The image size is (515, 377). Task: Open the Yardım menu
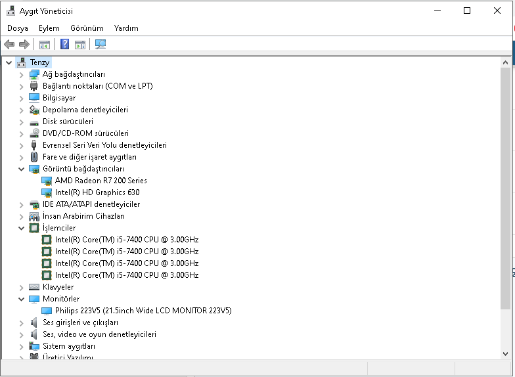(126, 28)
